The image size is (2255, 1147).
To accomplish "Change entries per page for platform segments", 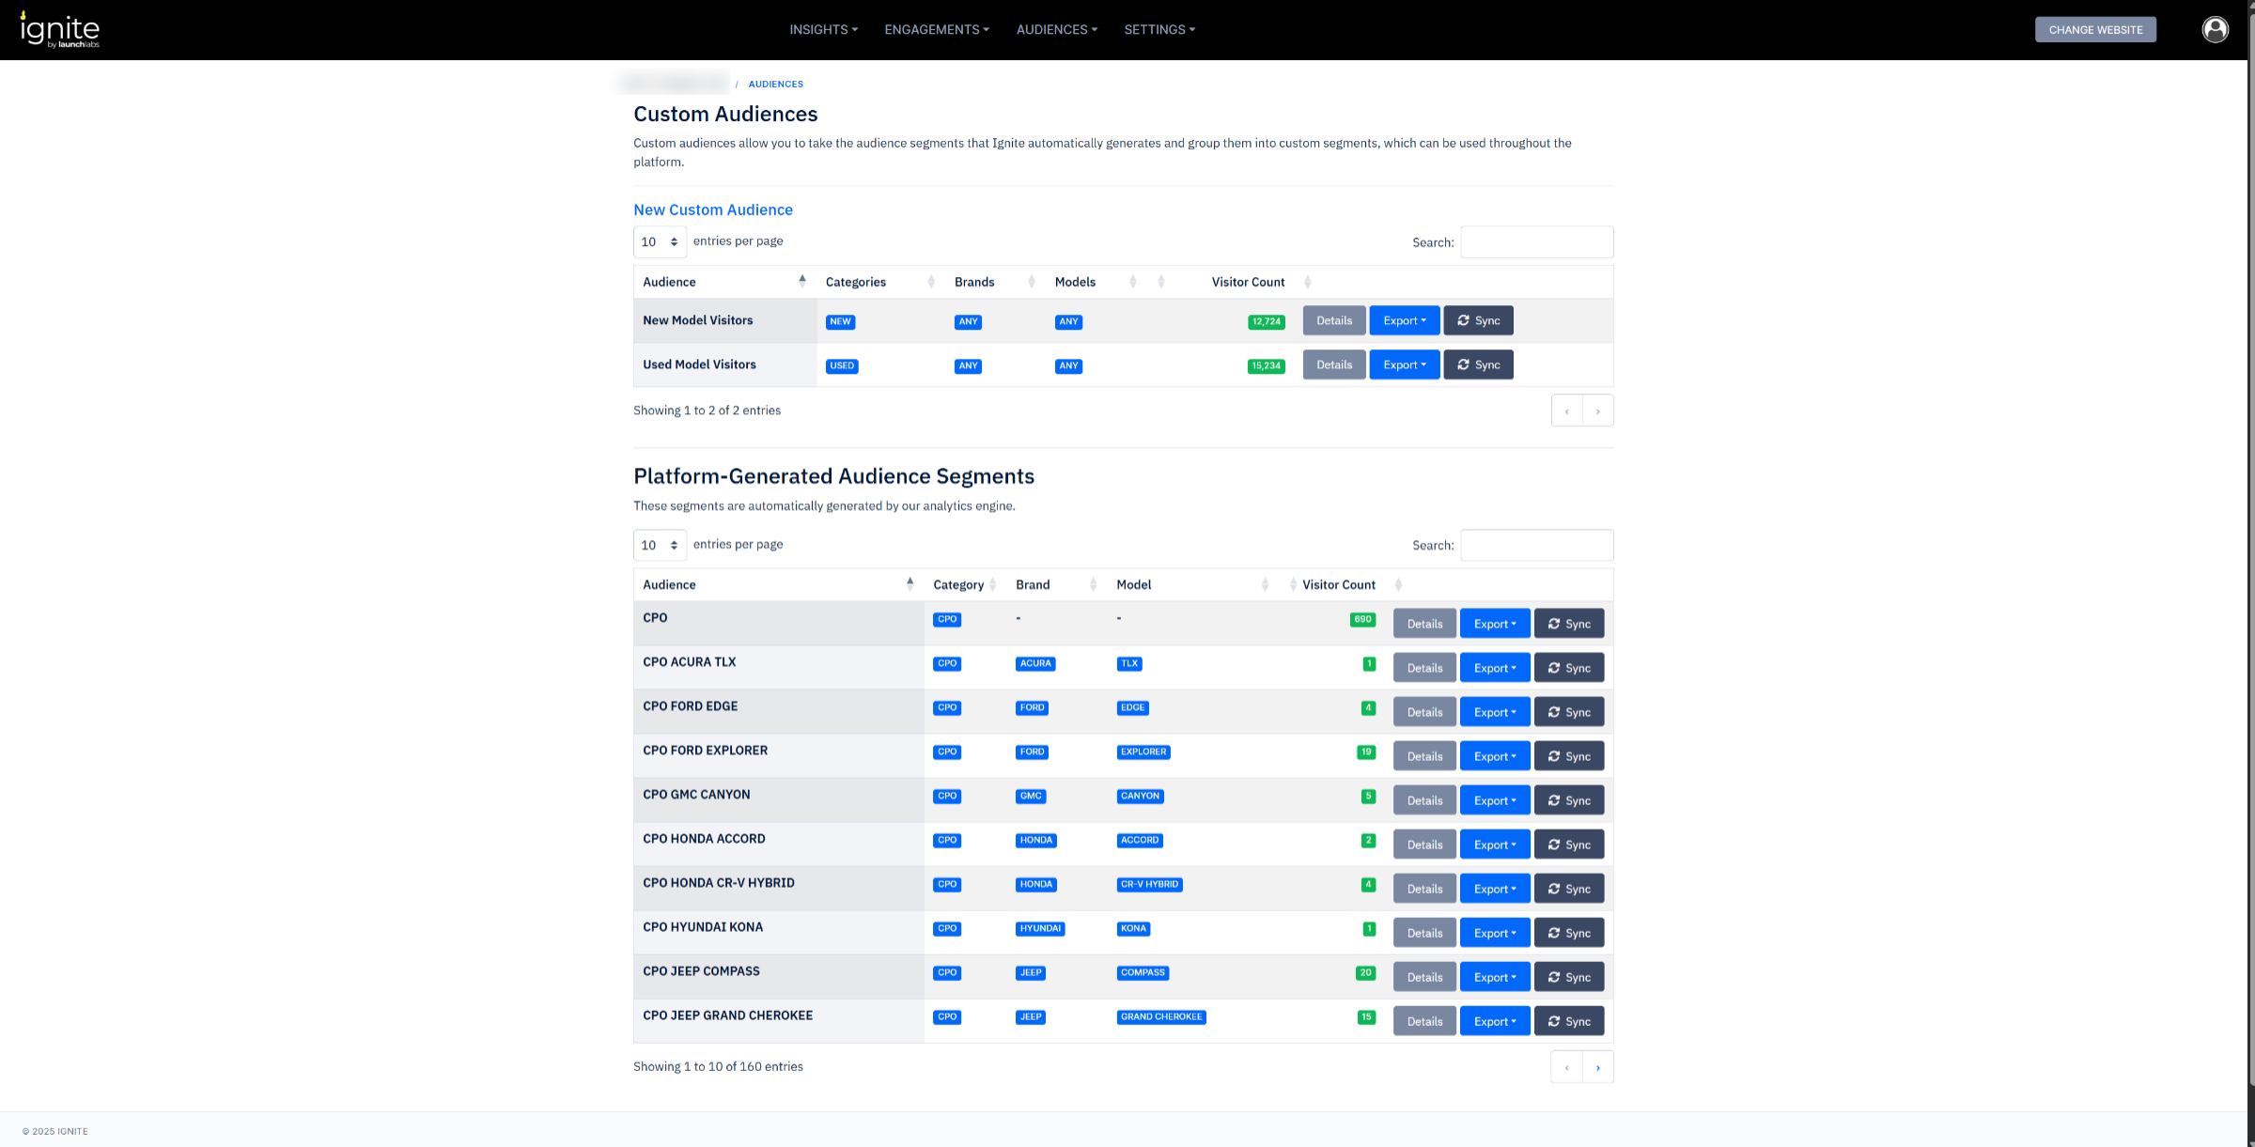I will coord(660,545).
